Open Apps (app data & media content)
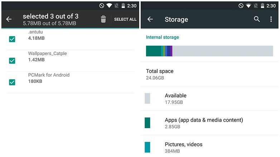The width and height of the screenshot is (280, 157). click(204, 123)
